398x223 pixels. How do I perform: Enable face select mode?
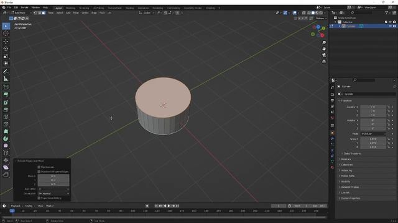click(x=44, y=12)
